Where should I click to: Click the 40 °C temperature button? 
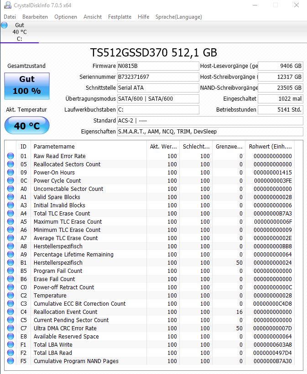[27, 125]
